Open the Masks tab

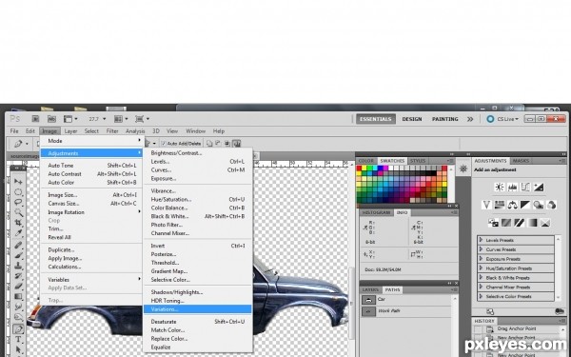coord(521,161)
